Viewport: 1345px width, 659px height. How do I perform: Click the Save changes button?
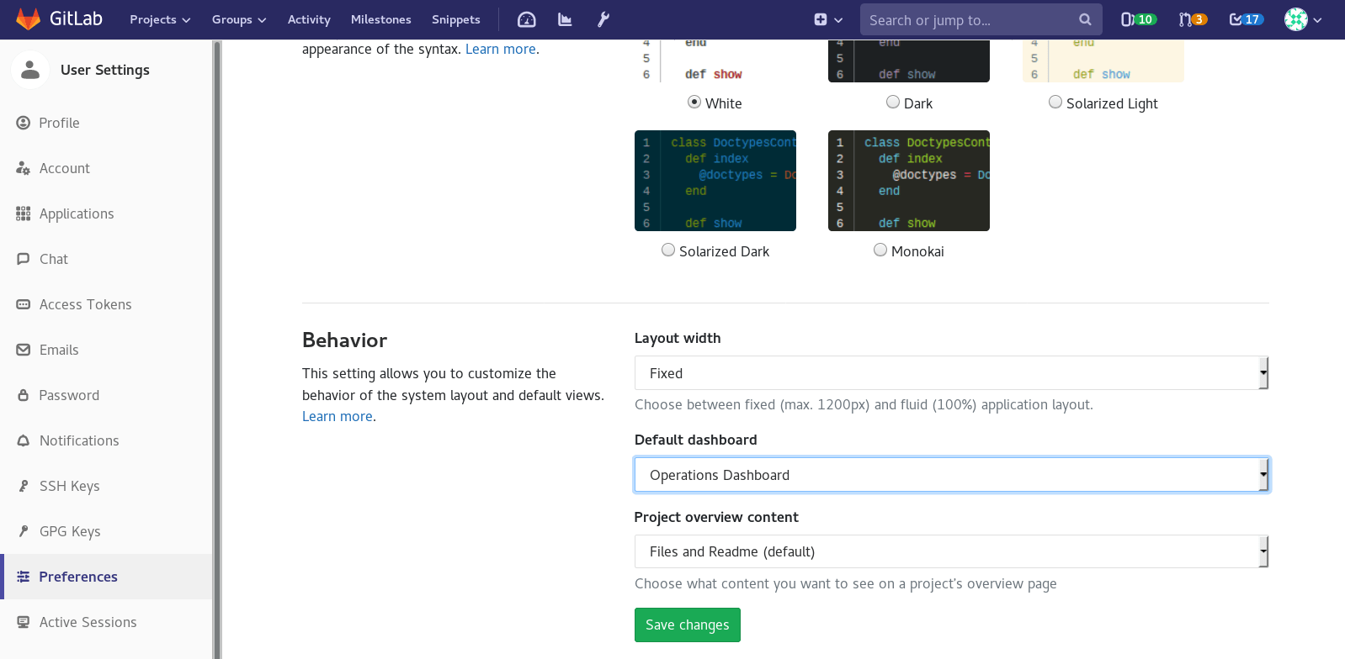point(687,625)
